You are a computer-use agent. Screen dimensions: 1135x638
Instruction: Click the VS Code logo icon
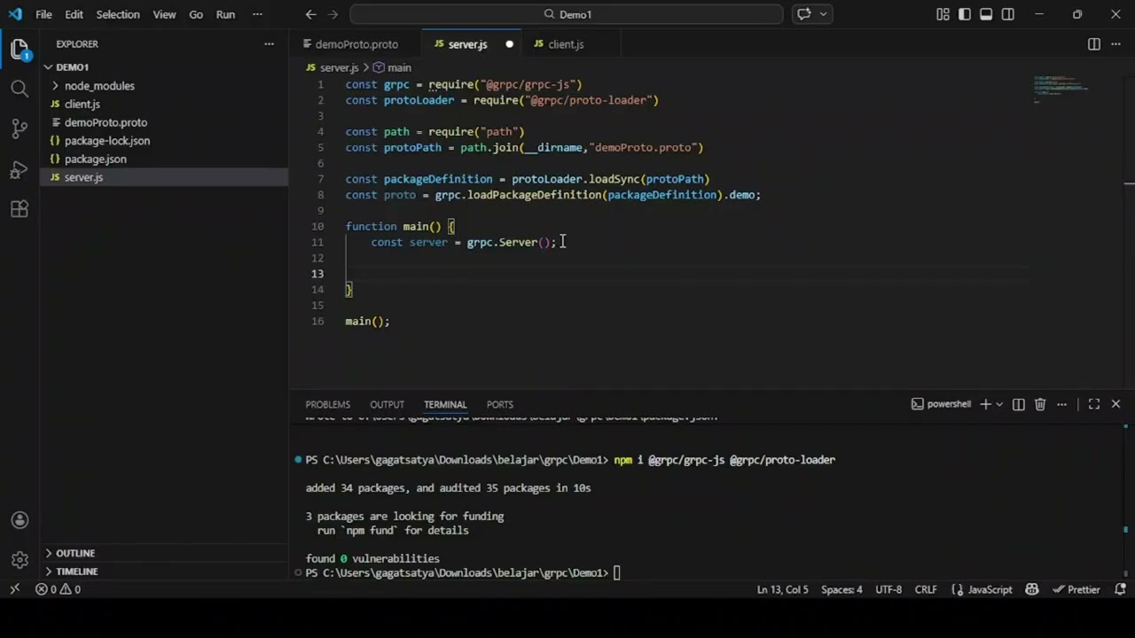[x=15, y=14]
